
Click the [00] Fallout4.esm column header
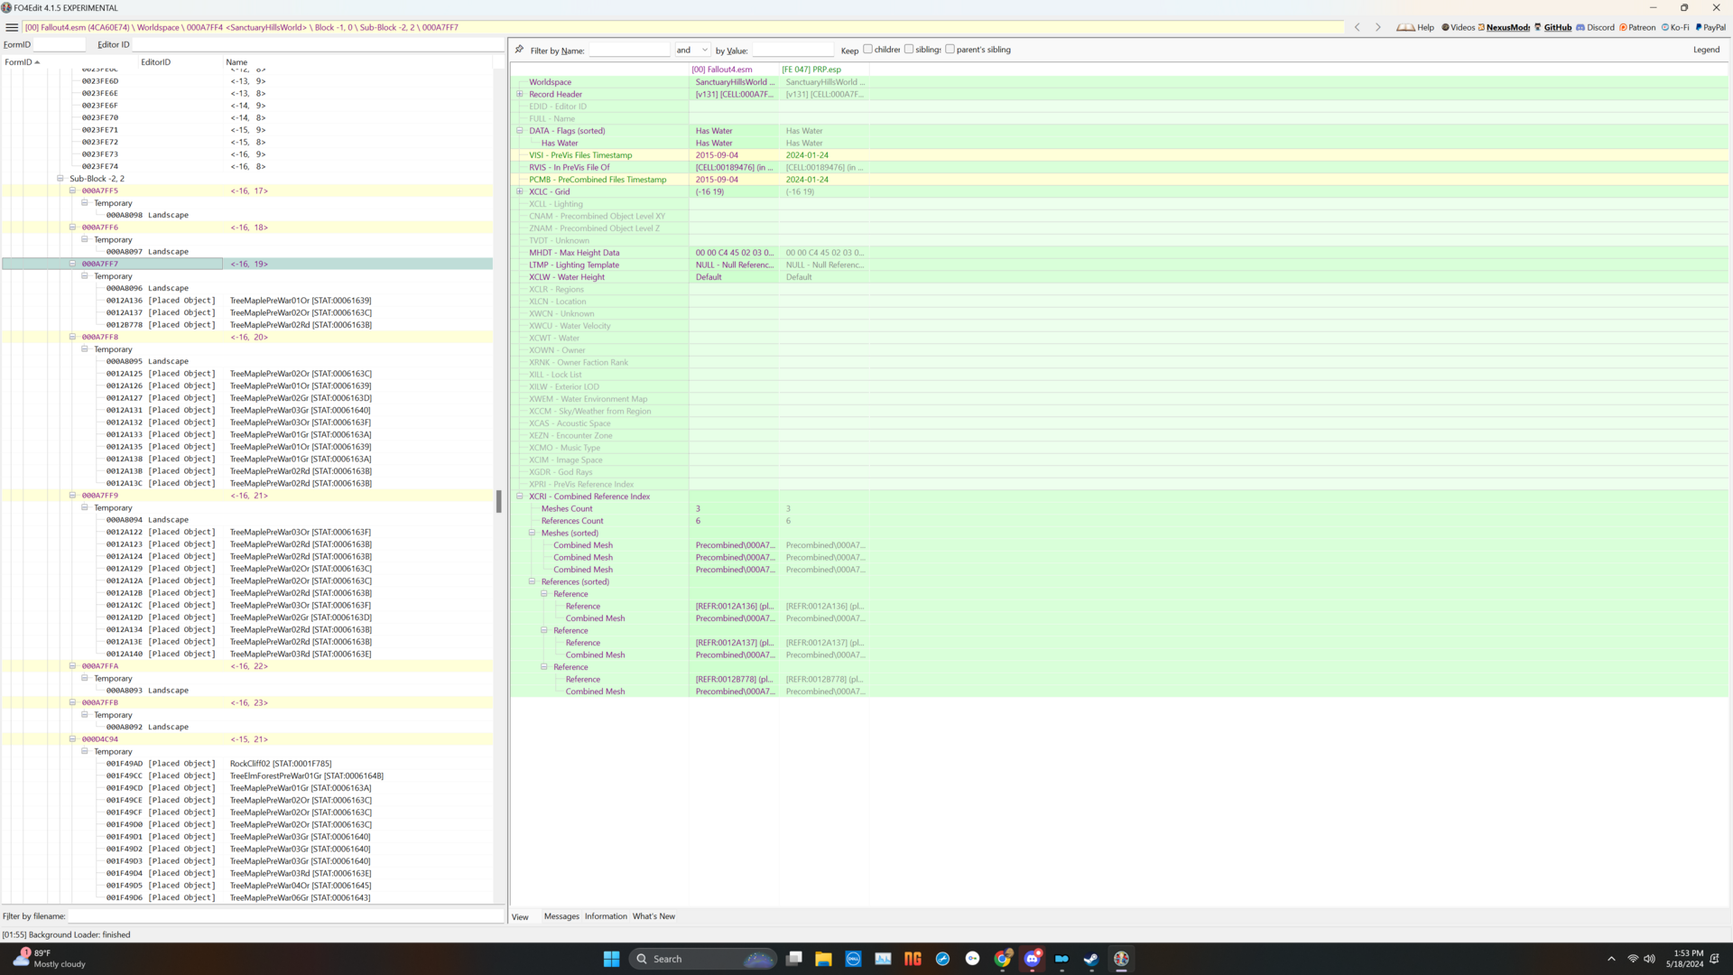pyautogui.click(x=734, y=70)
